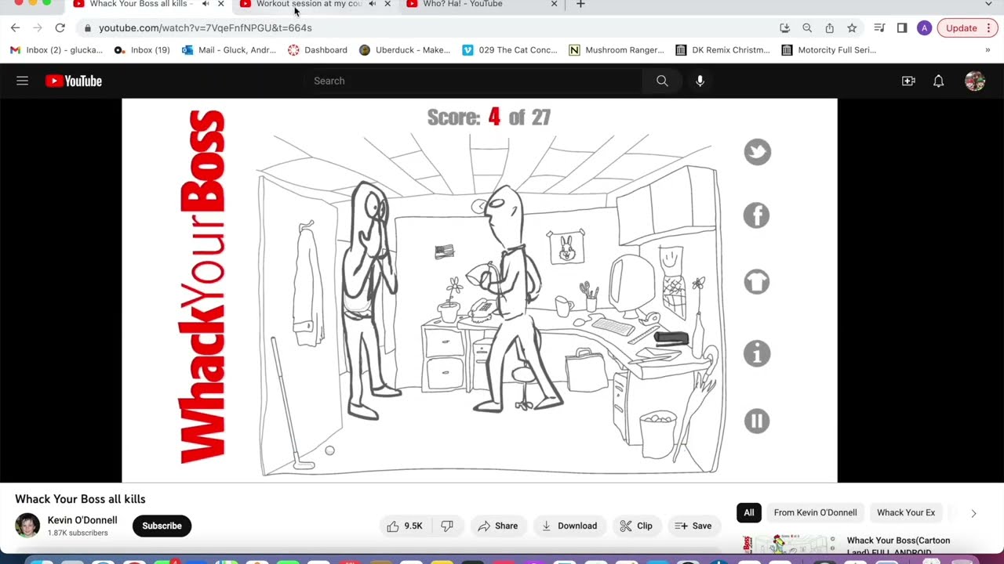Open the media control playlist icon
This screenshot has height=564, width=1004.
pyautogui.click(x=879, y=28)
